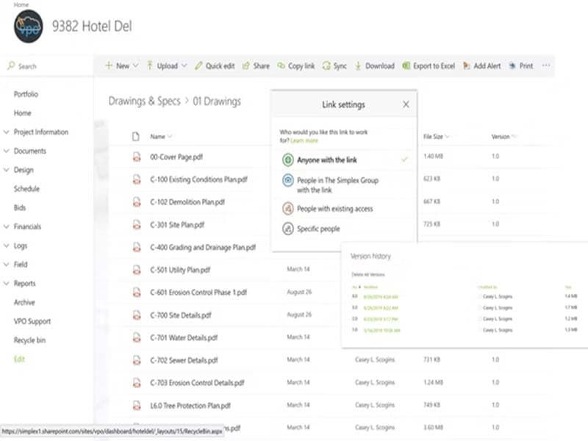Click the Export to Excel icon

tap(406, 66)
